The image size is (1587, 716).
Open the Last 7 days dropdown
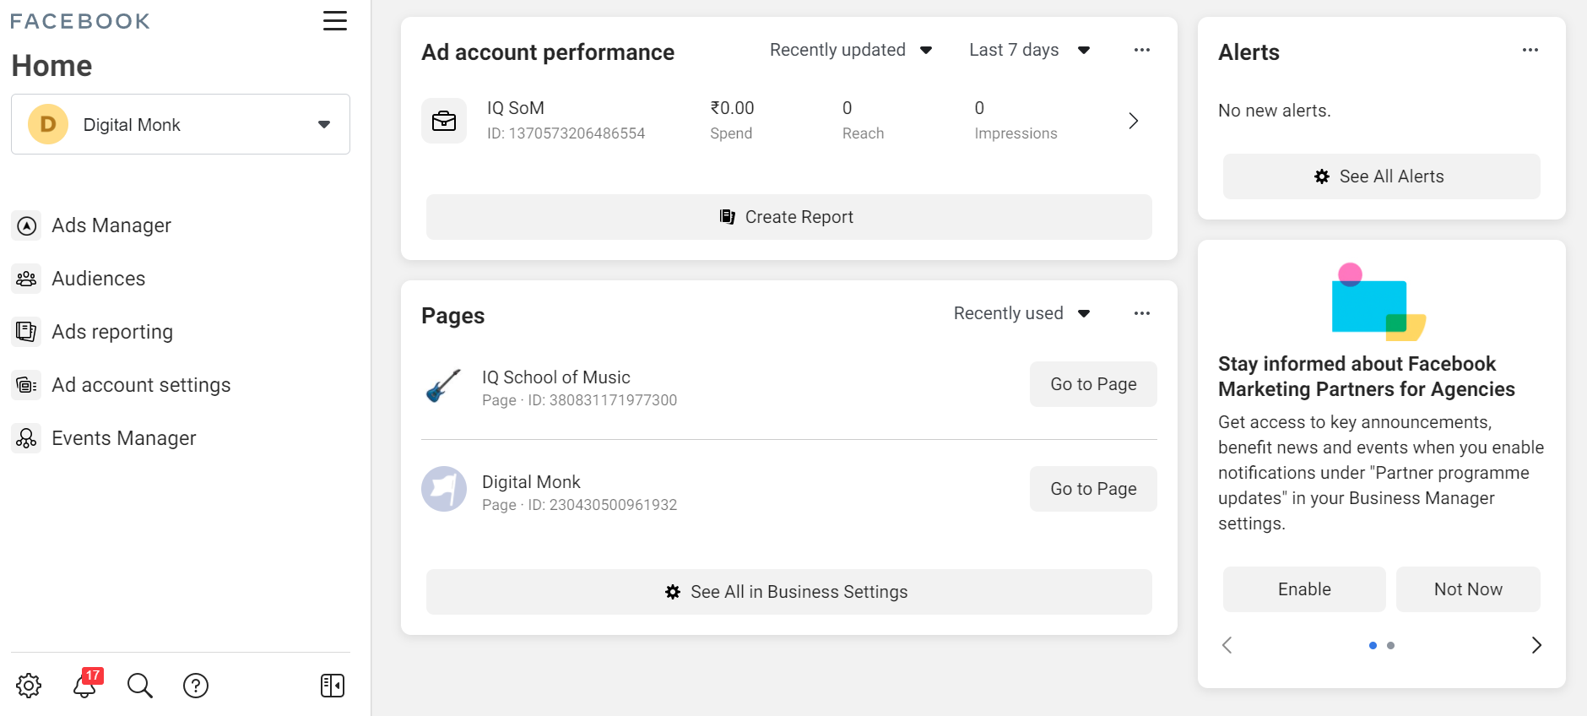(x=1030, y=50)
